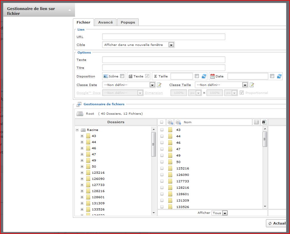Open the Classe Date dropdown
The height and width of the screenshot is (234, 290).
[152, 85]
